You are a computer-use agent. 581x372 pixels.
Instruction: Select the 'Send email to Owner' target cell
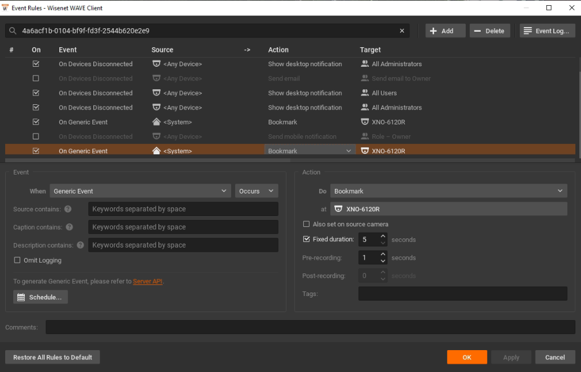(x=401, y=78)
